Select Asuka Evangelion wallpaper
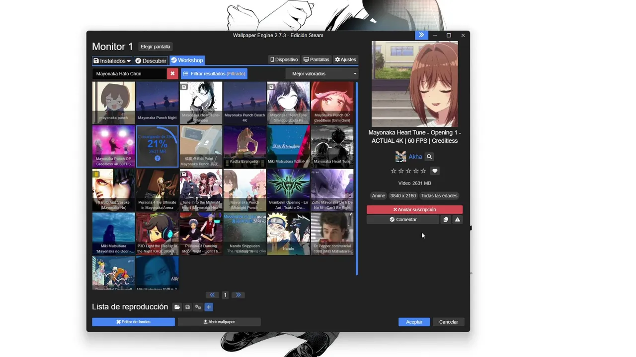Image resolution: width=636 pixels, height=357 pixels. pyautogui.click(x=244, y=146)
